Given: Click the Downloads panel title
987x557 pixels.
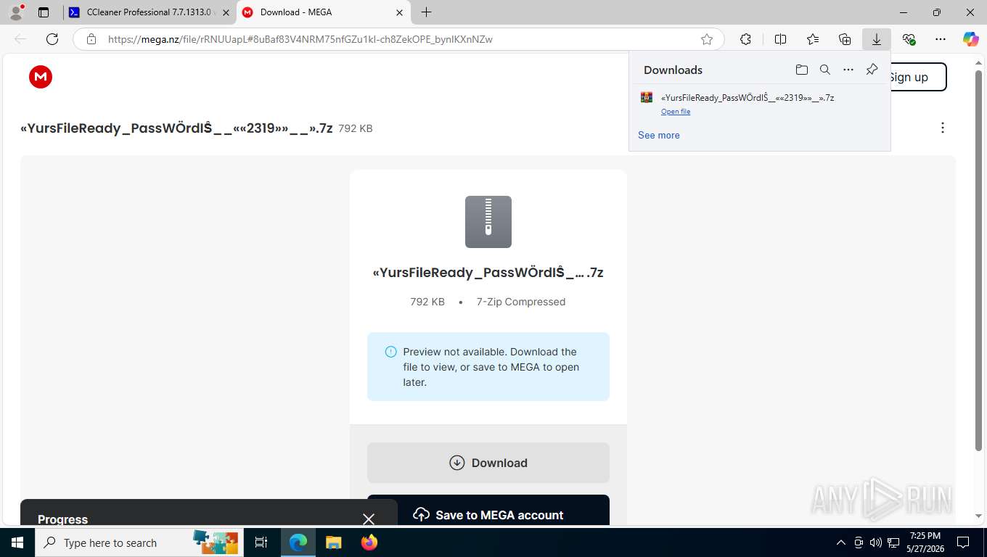Looking at the screenshot, I should [673, 70].
